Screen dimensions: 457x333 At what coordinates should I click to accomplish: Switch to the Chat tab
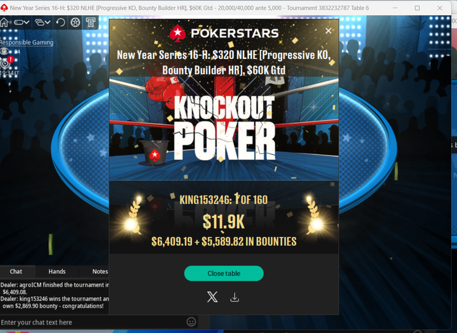[16, 272]
